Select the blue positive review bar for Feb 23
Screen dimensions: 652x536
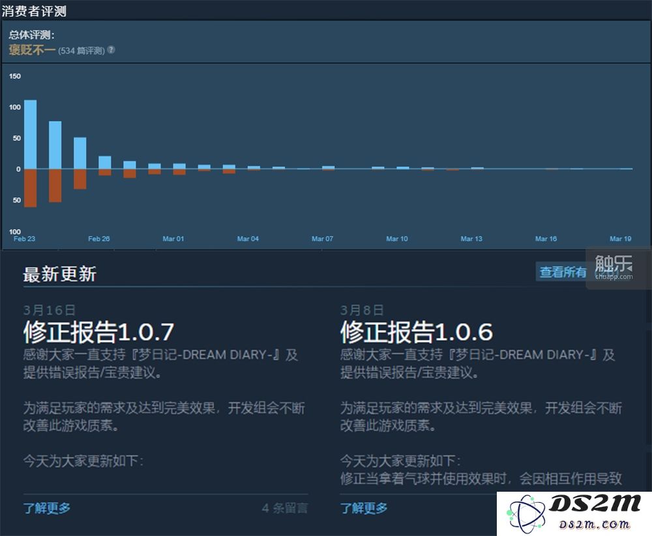(x=31, y=134)
